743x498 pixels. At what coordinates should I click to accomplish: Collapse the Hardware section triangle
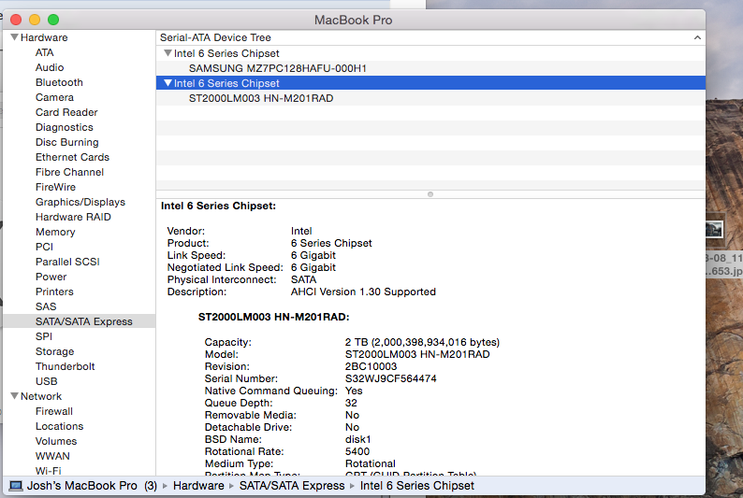(14, 36)
